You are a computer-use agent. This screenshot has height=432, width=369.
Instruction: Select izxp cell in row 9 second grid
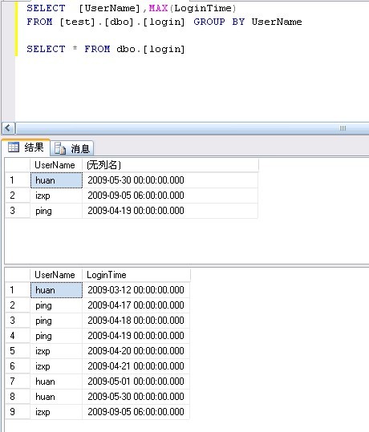pos(56,412)
